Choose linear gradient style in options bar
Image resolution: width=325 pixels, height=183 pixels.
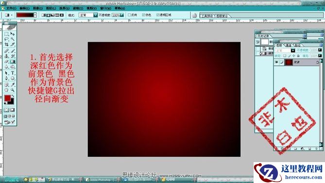[x=43, y=15]
